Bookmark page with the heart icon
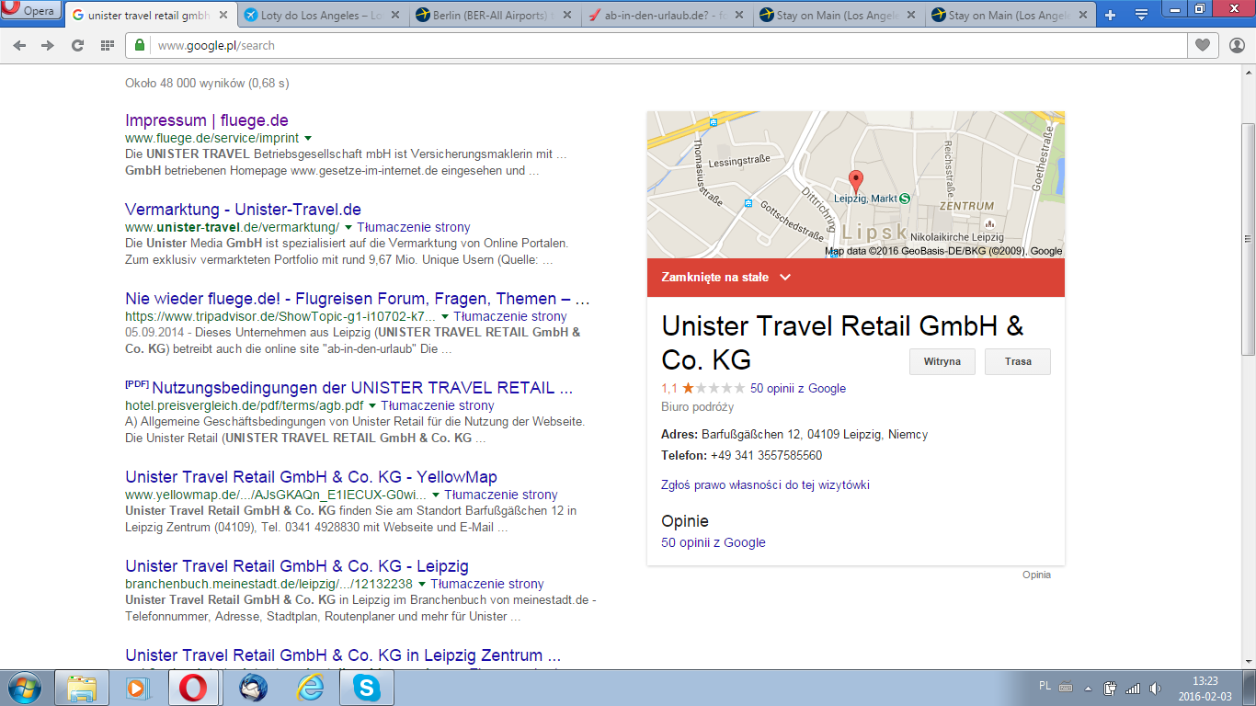 click(x=1203, y=45)
